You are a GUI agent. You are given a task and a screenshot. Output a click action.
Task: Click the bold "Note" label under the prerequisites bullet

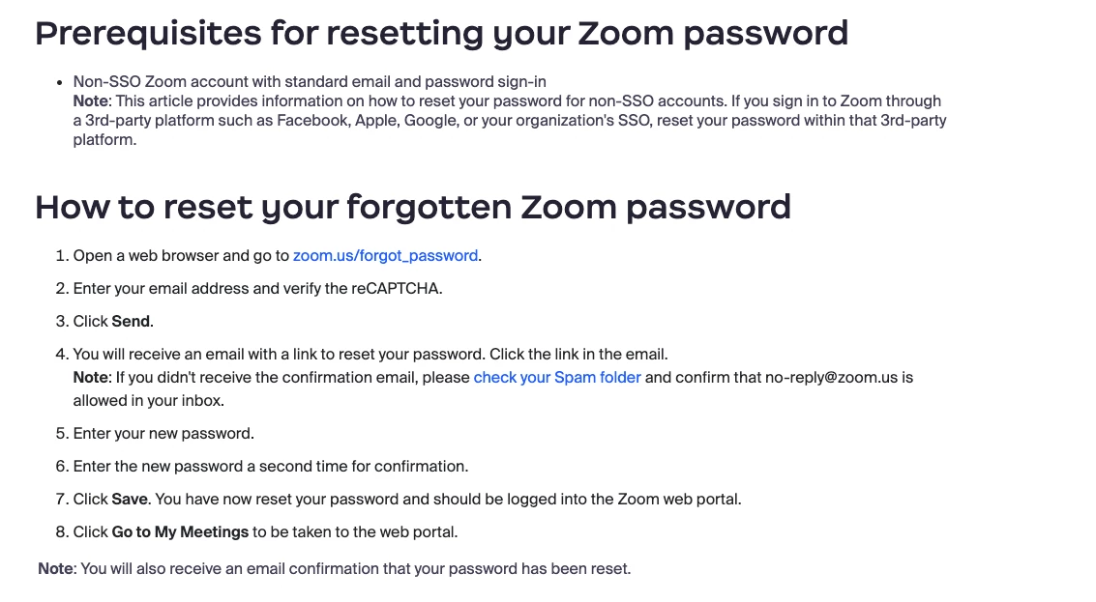click(90, 101)
